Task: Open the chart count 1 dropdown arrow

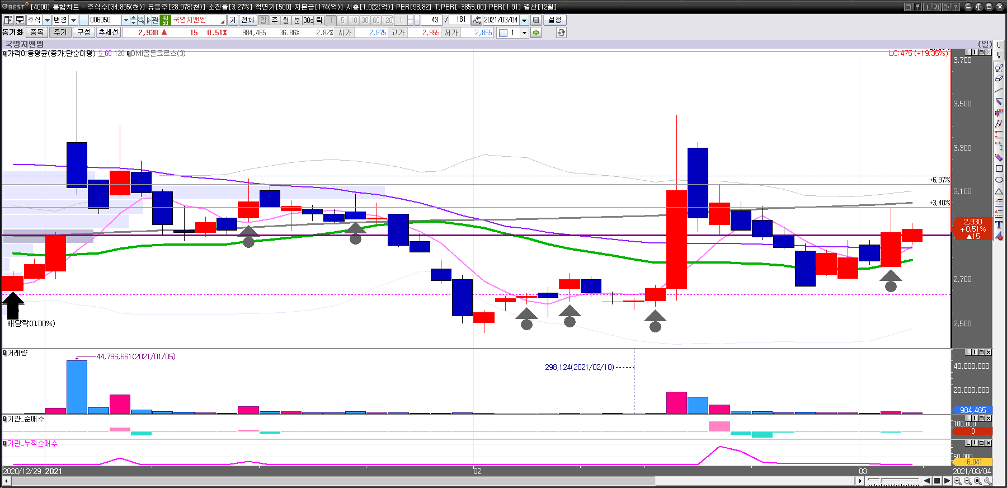Action: (x=524, y=32)
